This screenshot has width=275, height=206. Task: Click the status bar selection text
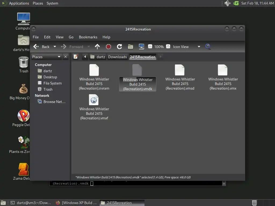133,177
